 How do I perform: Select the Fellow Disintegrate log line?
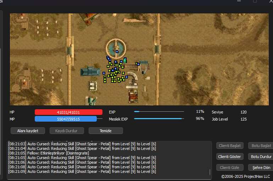tap(49, 153)
